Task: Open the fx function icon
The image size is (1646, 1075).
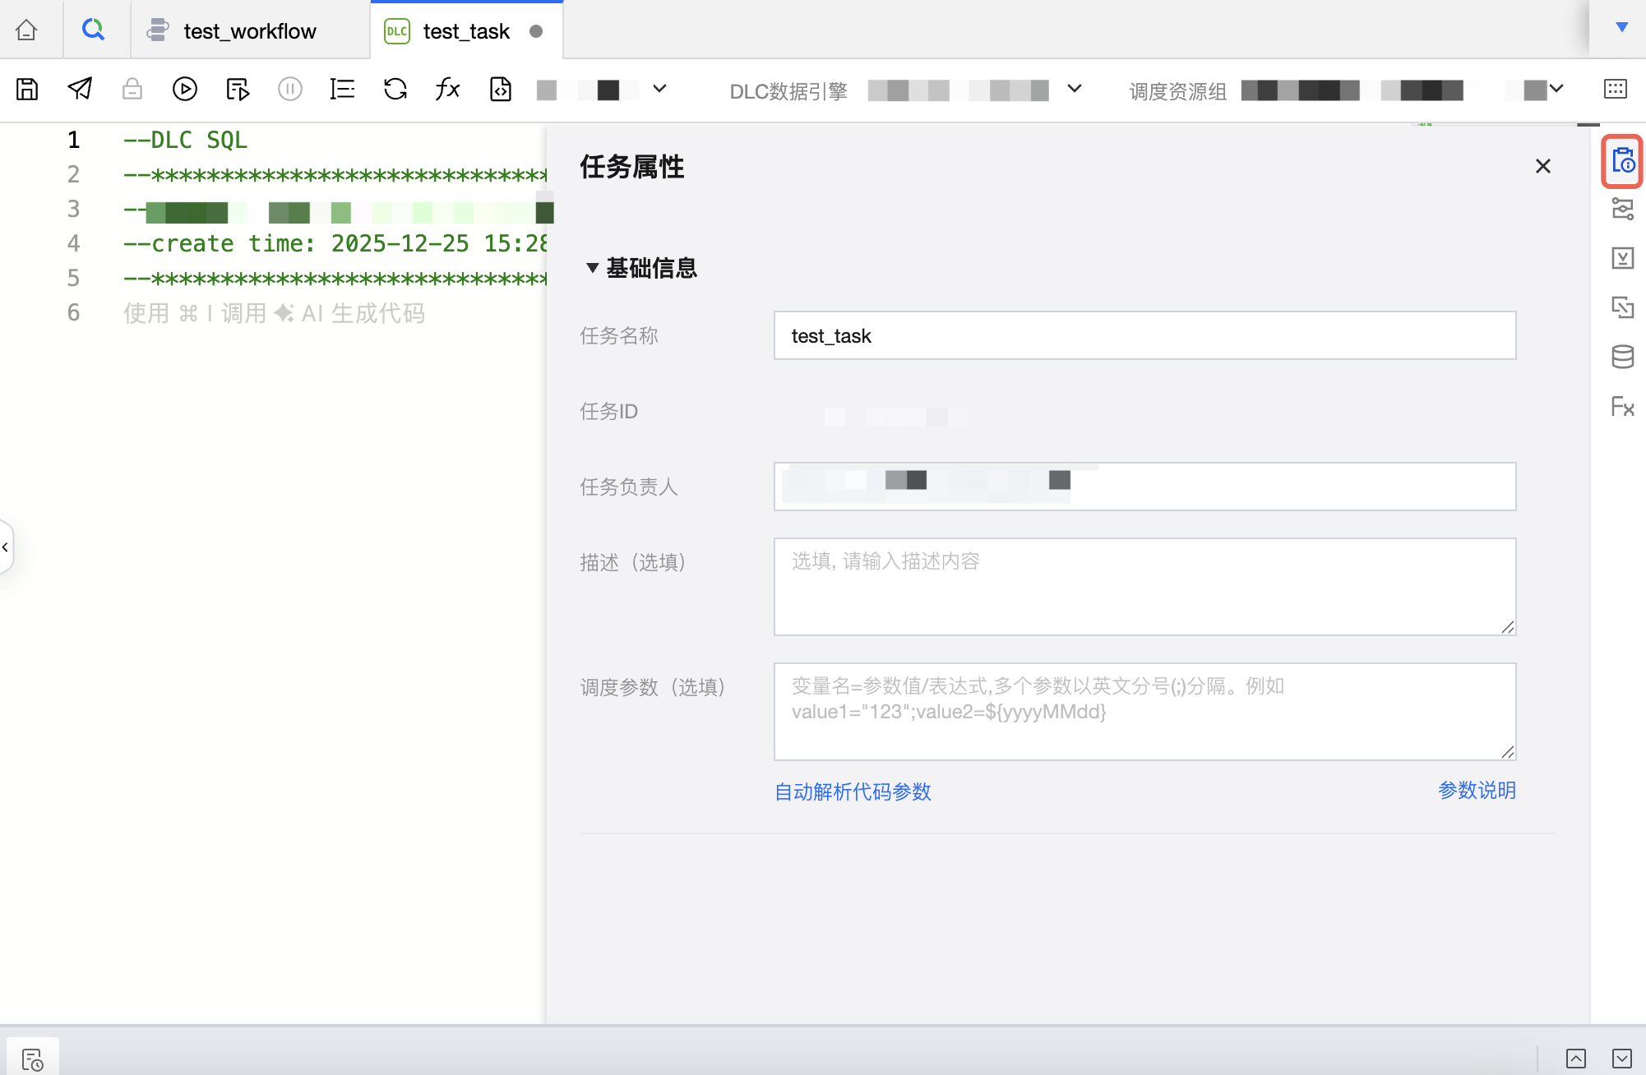Action: [447, 89]
